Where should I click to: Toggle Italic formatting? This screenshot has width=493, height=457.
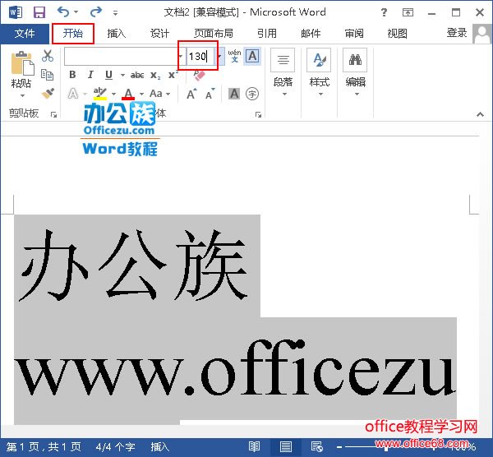(90, 75)
